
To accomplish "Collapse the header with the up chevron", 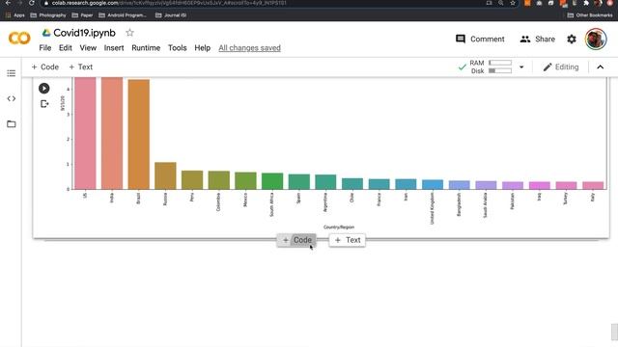I will click(x=600, y=67).
